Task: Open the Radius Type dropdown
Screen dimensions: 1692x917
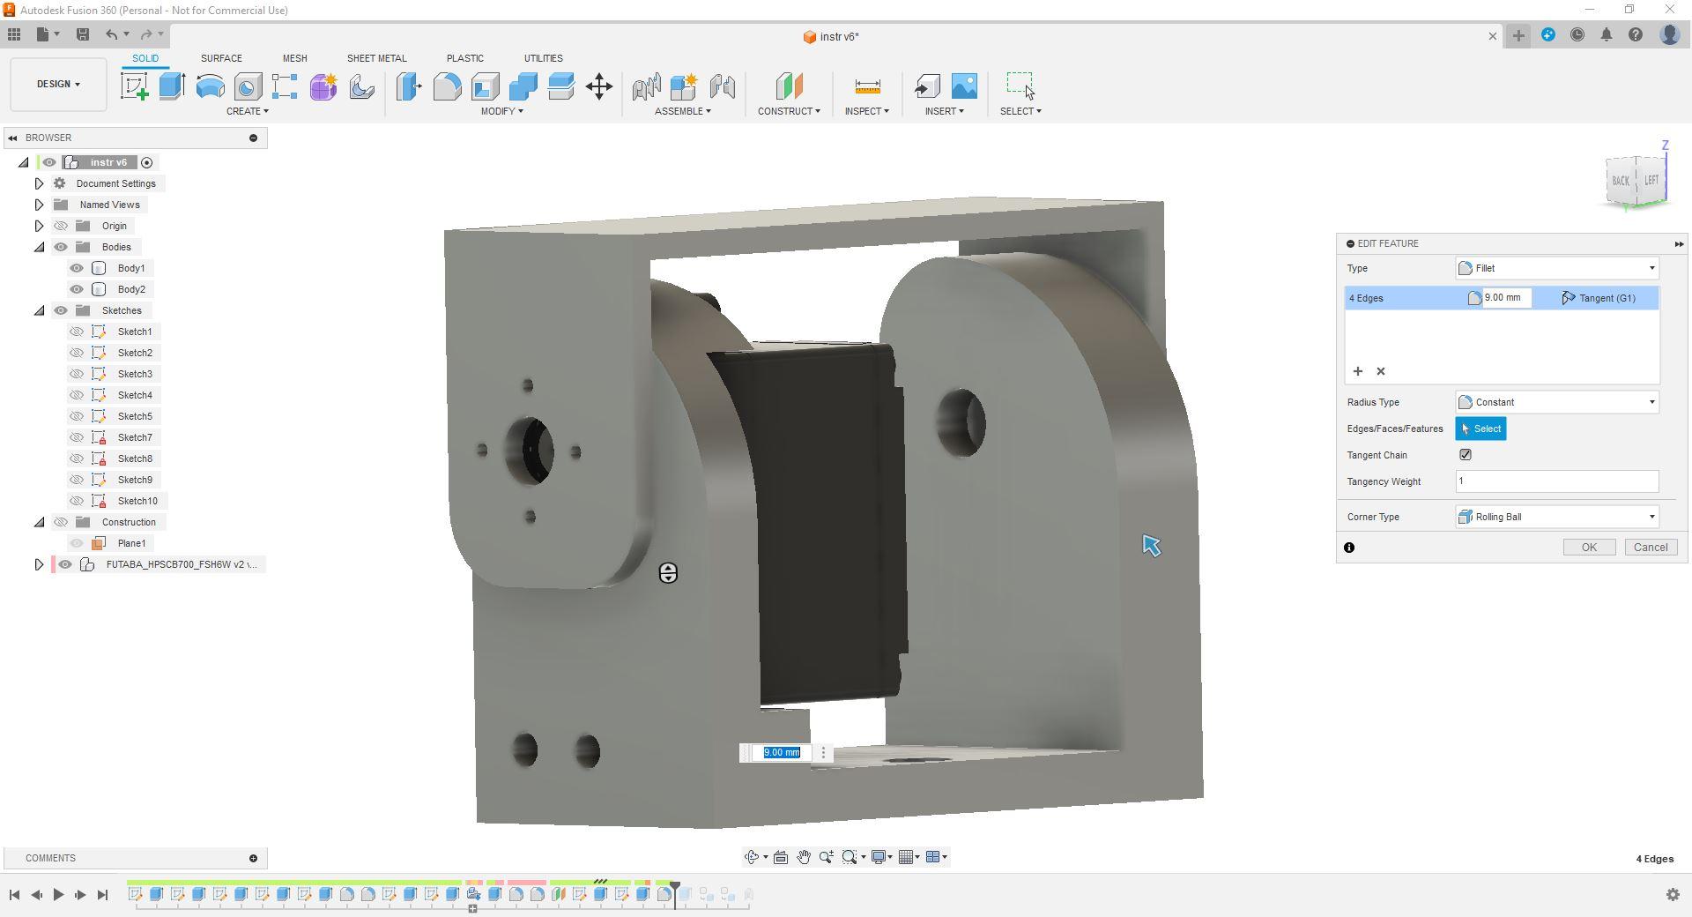Action: click(1557, 402)
